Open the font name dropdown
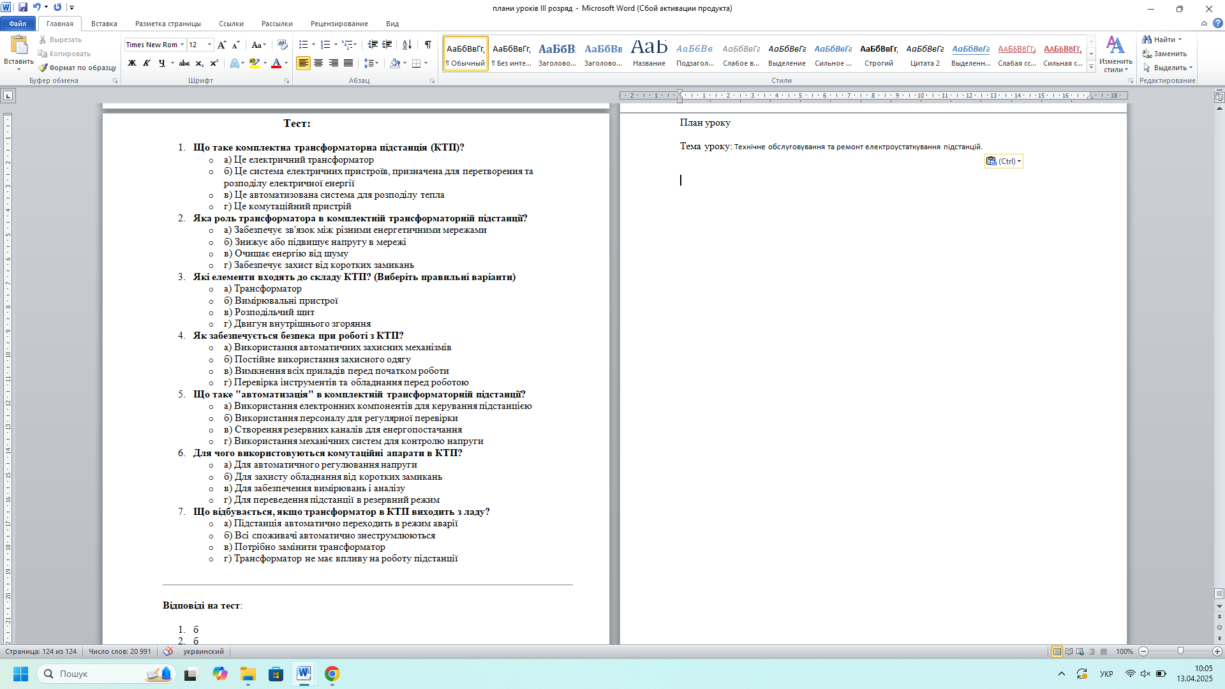1225x689 pixels. click(x=182, y=45)
